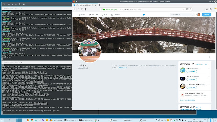
Task: Follow the アリー suggested user
Action: point(192,79)
